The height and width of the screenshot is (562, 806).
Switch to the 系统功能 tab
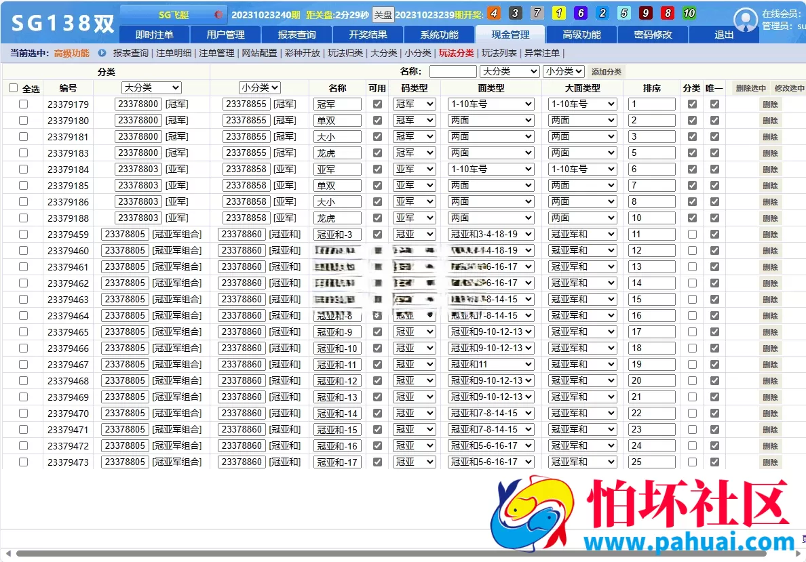pos(439,35)
